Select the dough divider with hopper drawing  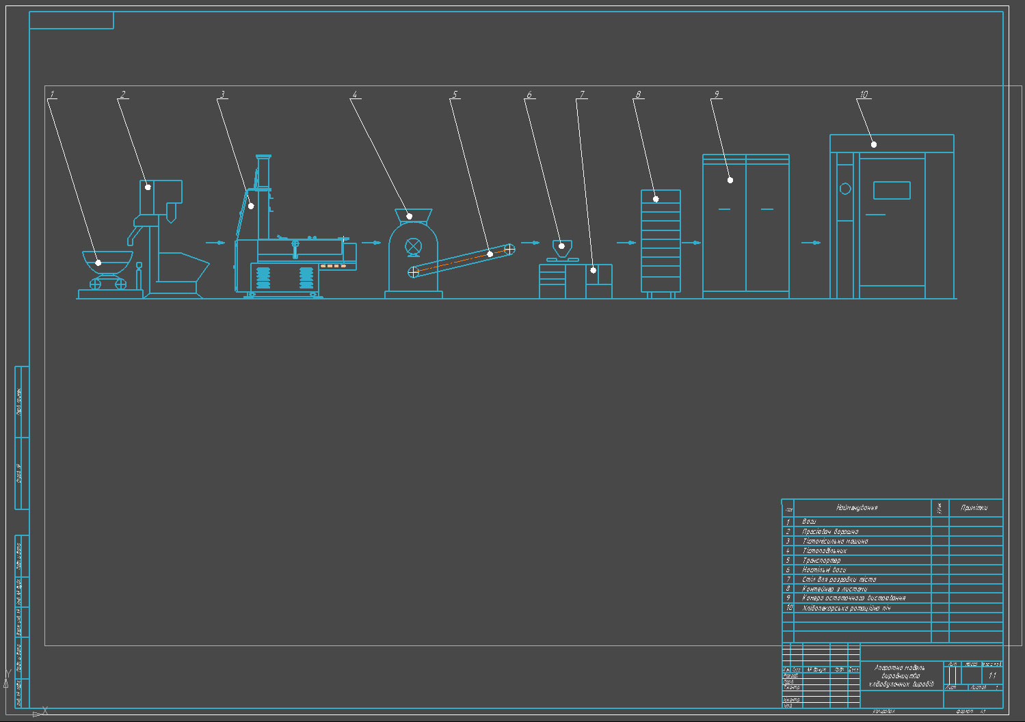point(413,254)
